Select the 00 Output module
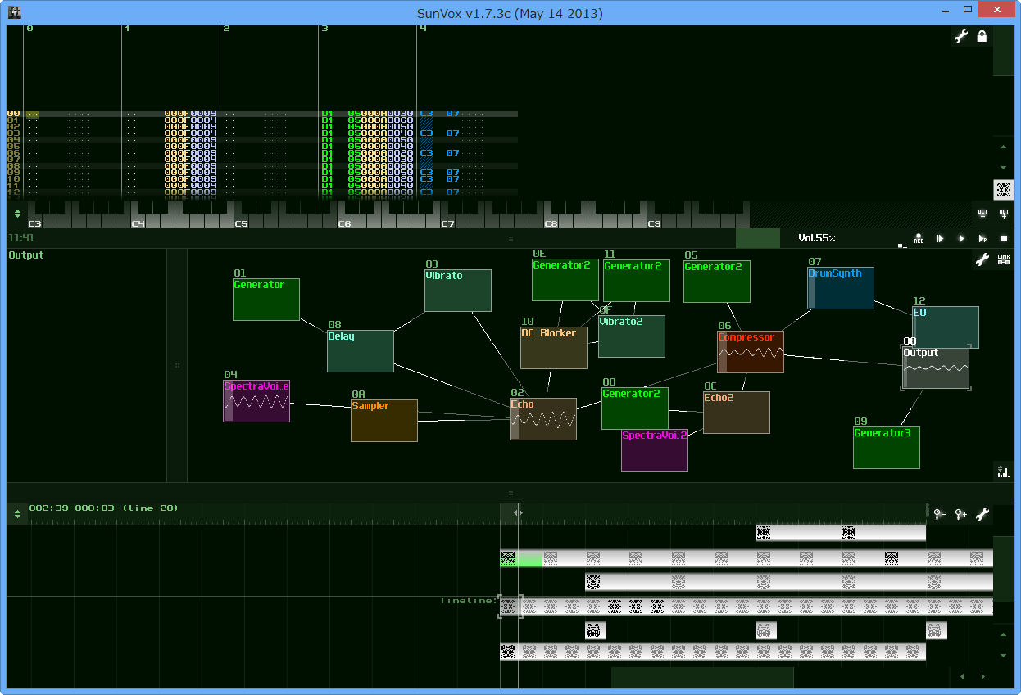Viewport: 1021px width, 695px height. 936,368
